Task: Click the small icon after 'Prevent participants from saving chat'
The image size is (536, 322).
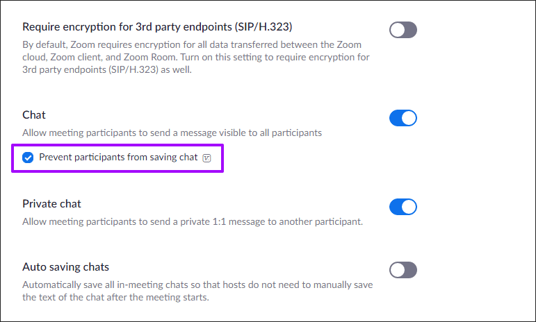Action: 206,158
